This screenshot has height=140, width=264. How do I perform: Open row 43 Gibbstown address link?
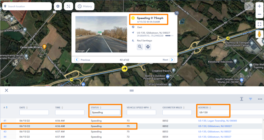pos(215,131)
